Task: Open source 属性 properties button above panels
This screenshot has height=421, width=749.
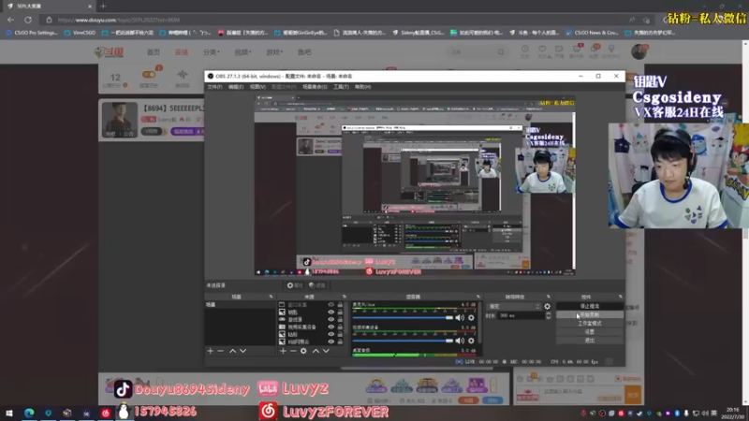Action: [295, 285]
